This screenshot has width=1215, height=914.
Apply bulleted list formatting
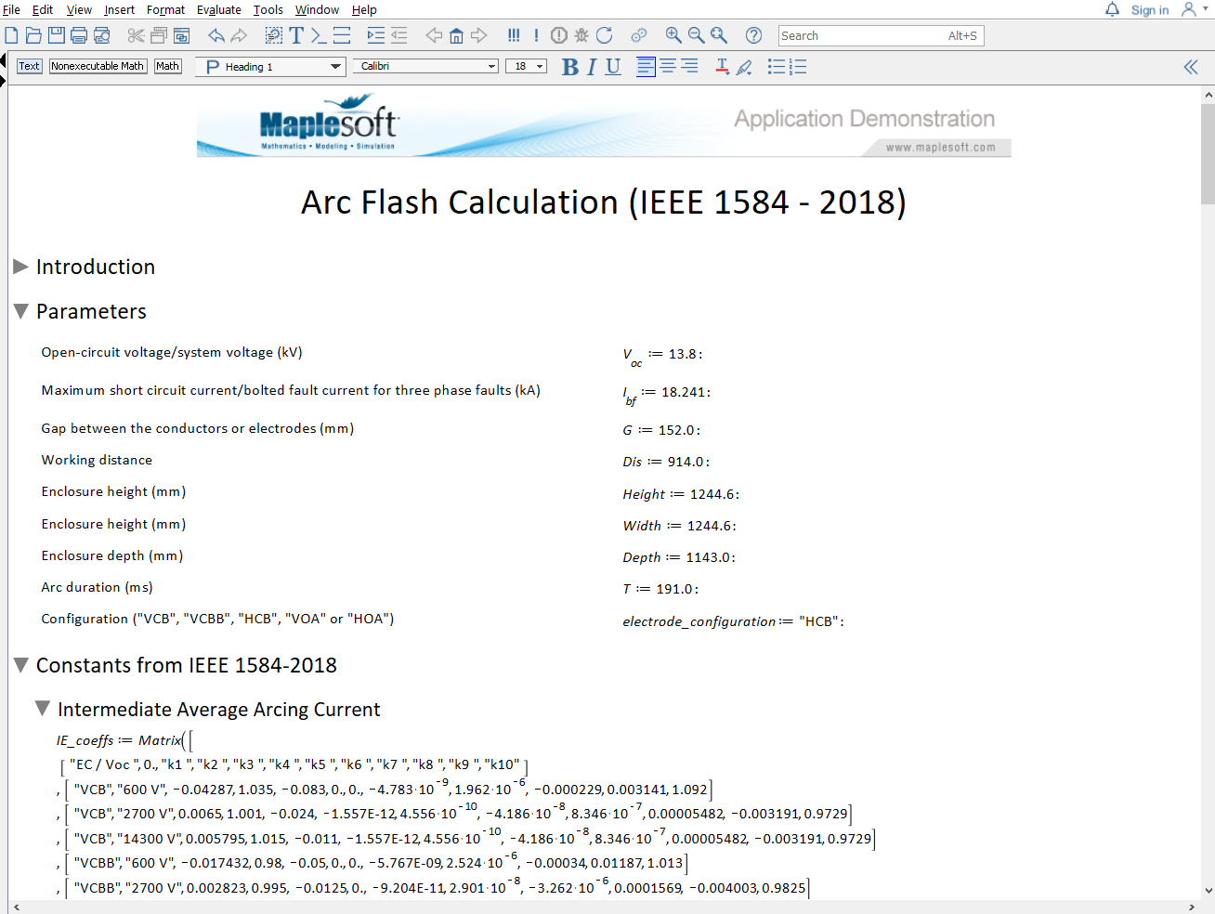(x=777, y=67)
